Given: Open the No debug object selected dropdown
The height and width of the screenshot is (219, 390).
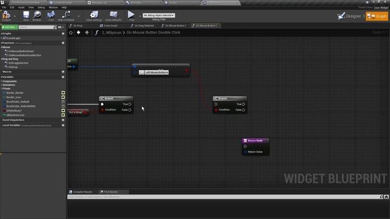Looking at the screenshot, I should [x=159, y=15].
